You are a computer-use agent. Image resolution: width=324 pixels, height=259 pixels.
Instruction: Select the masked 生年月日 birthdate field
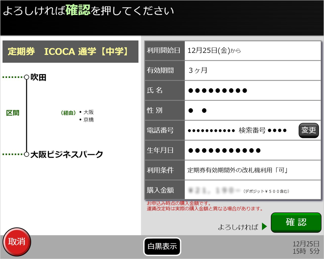(224, 150)
